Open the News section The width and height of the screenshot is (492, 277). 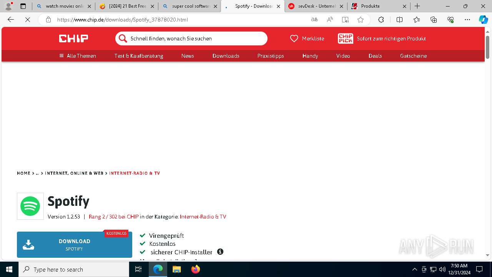pos(188,56)
